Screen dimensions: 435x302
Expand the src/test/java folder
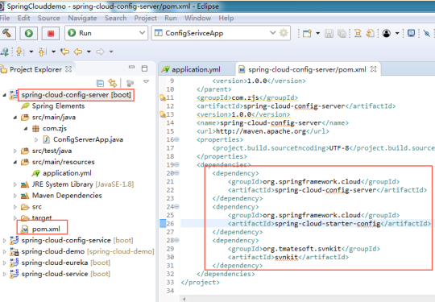coord(15,151)
